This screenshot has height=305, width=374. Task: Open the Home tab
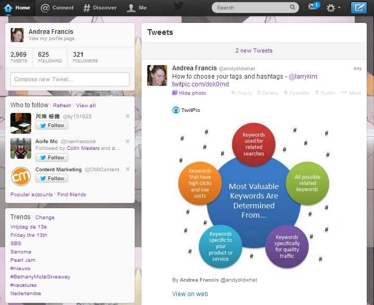17,8
